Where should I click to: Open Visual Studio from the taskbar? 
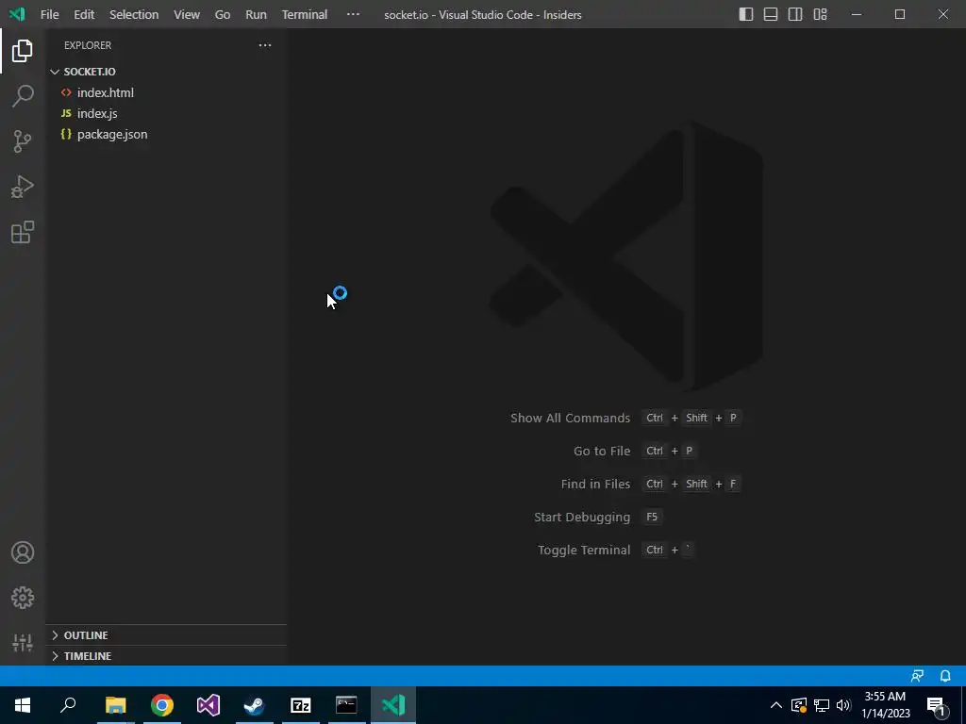pos(208,705)
